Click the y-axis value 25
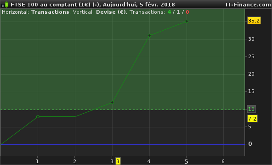The image size is (272, 165). tap(251, 56)
